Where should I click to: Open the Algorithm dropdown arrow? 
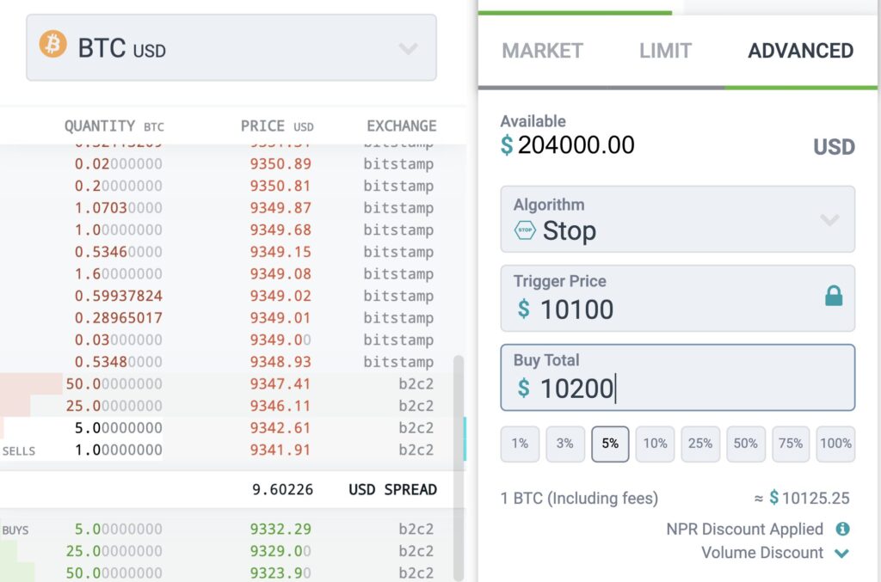[830, 219]
